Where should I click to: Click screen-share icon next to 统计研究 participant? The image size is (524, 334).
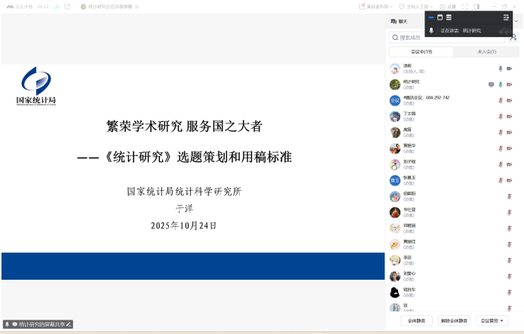click(x=492, y=84)
